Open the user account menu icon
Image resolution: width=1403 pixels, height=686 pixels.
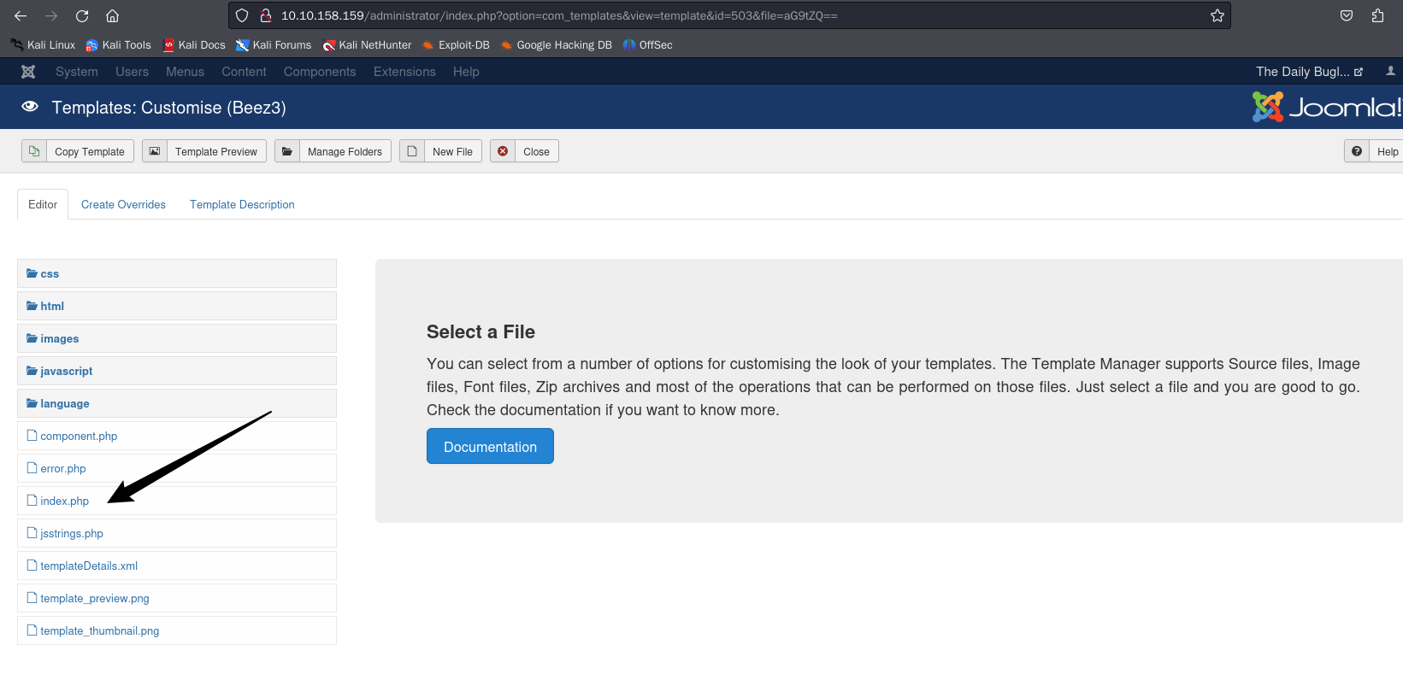pos(1391,71)
